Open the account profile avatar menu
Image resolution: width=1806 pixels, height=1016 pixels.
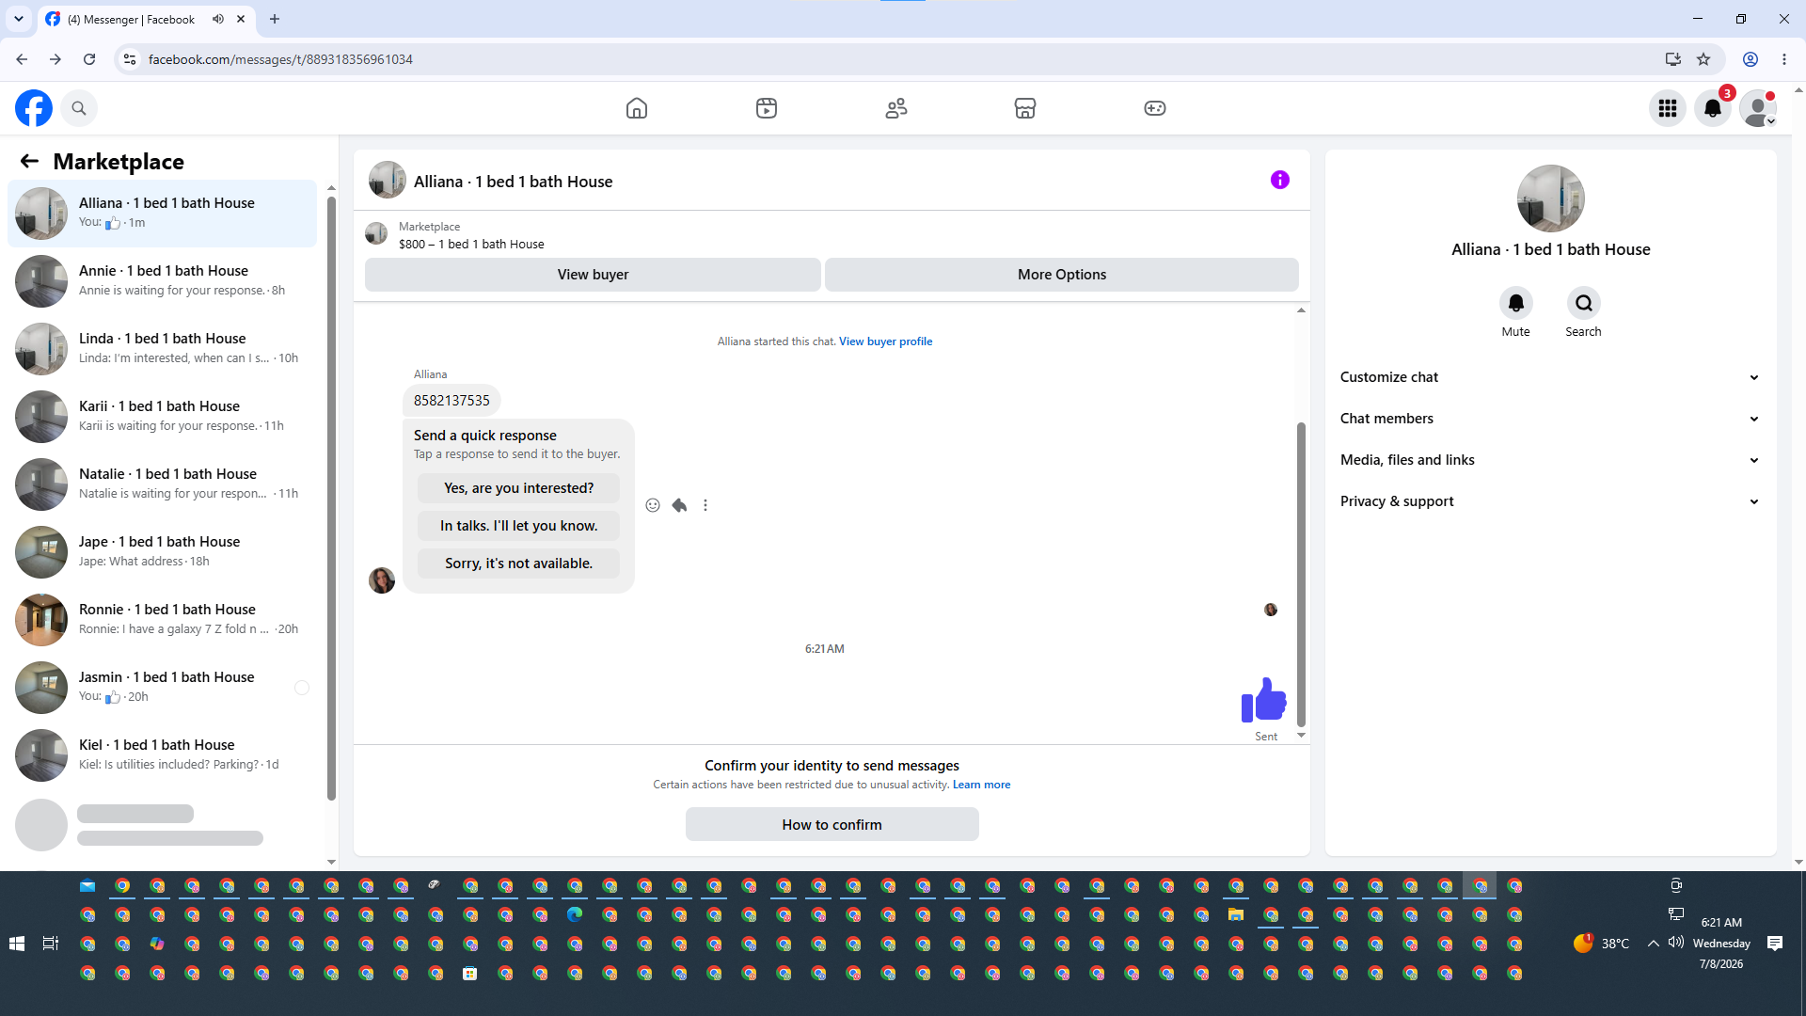click(x=1758, y=108)
